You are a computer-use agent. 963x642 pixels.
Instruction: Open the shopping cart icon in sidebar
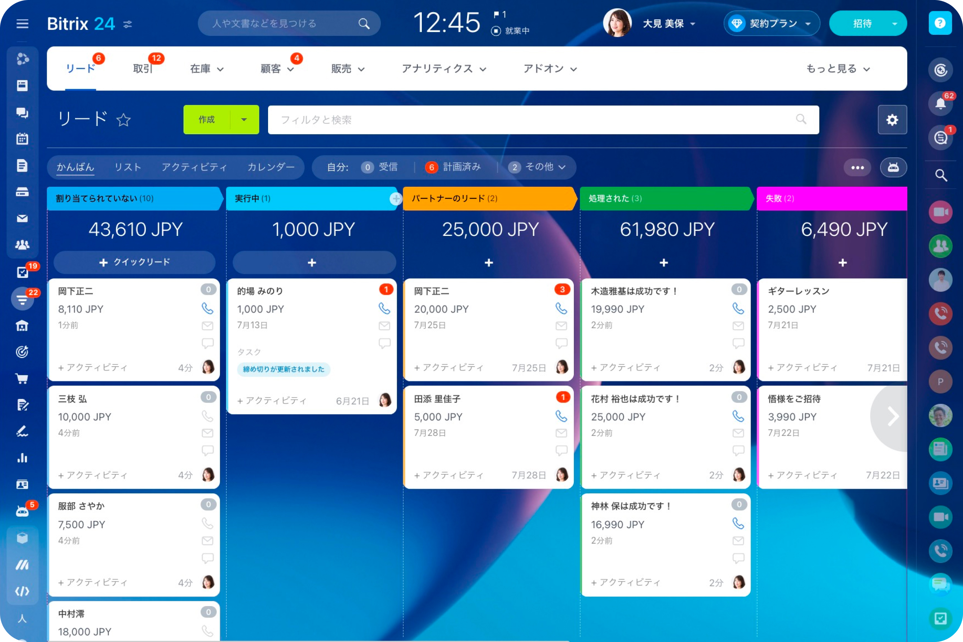click(22, 378)
